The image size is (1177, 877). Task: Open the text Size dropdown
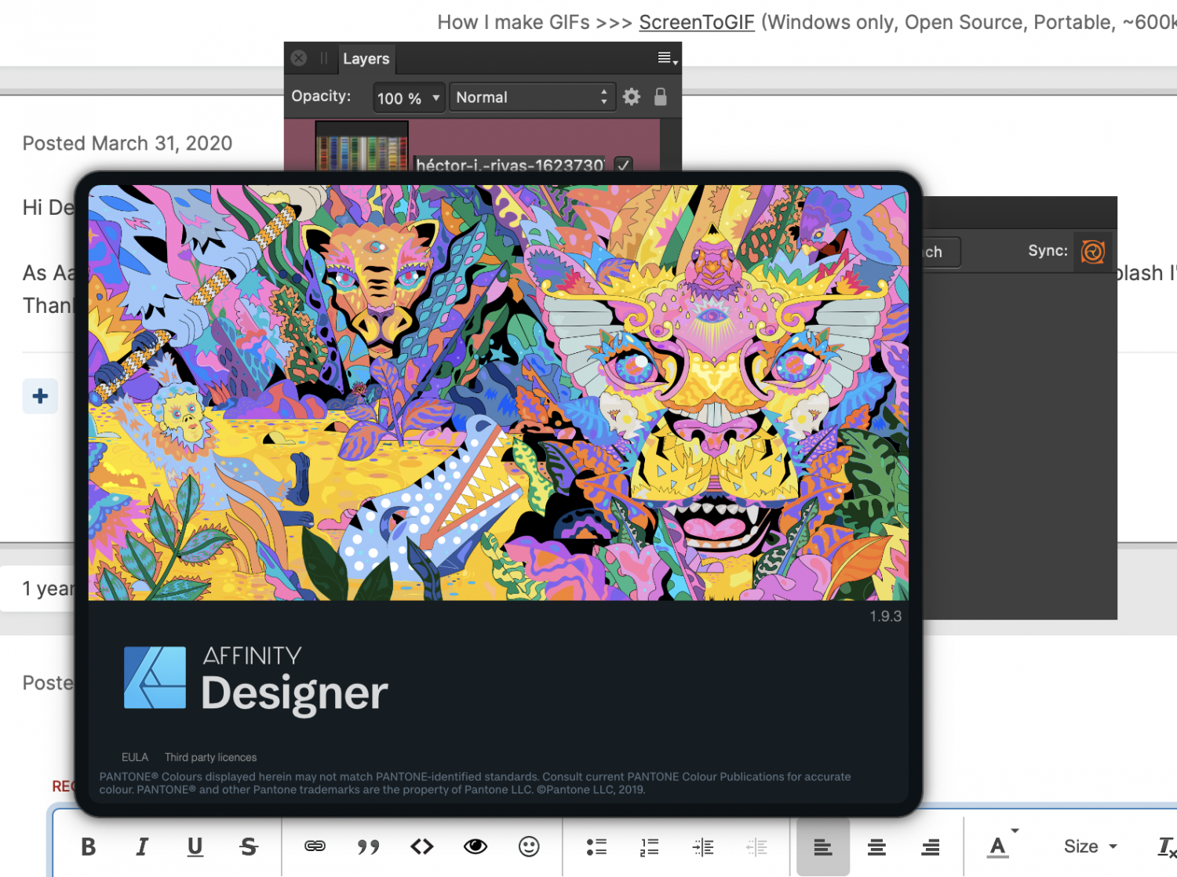point(1089,846)
